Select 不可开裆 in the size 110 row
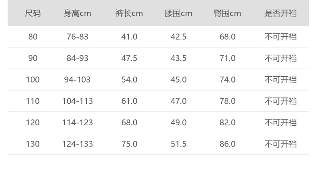 [280, 101]
